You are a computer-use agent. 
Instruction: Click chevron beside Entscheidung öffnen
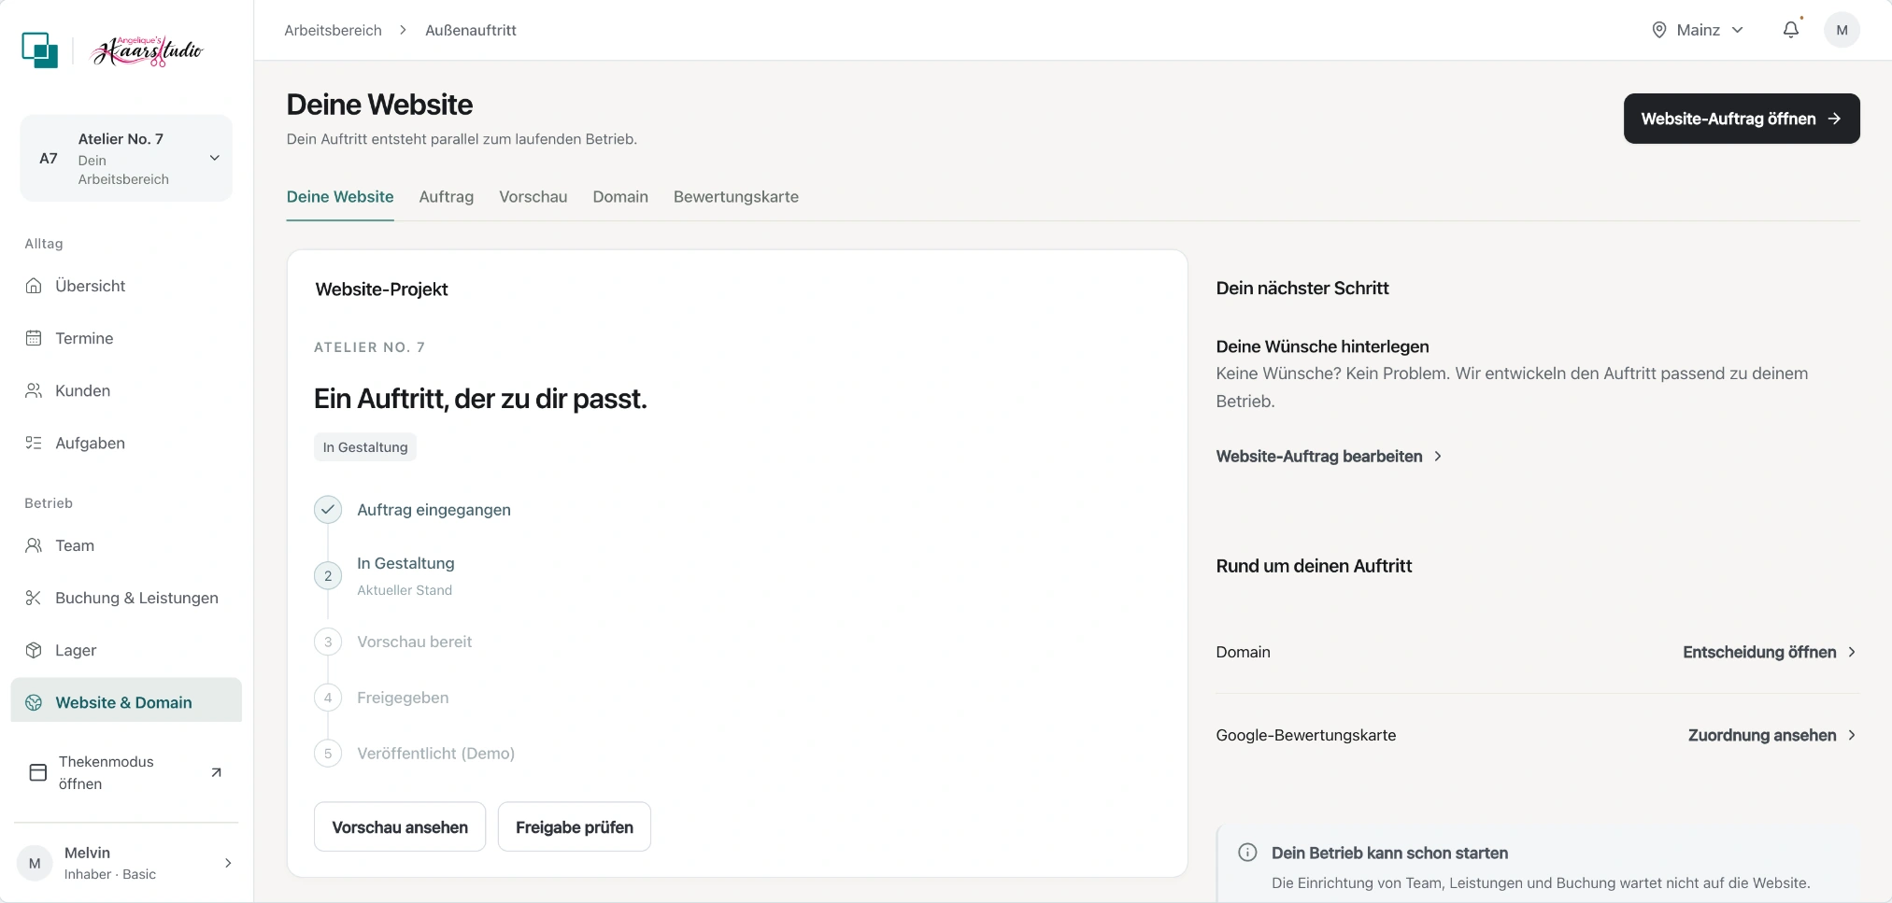1852,652
